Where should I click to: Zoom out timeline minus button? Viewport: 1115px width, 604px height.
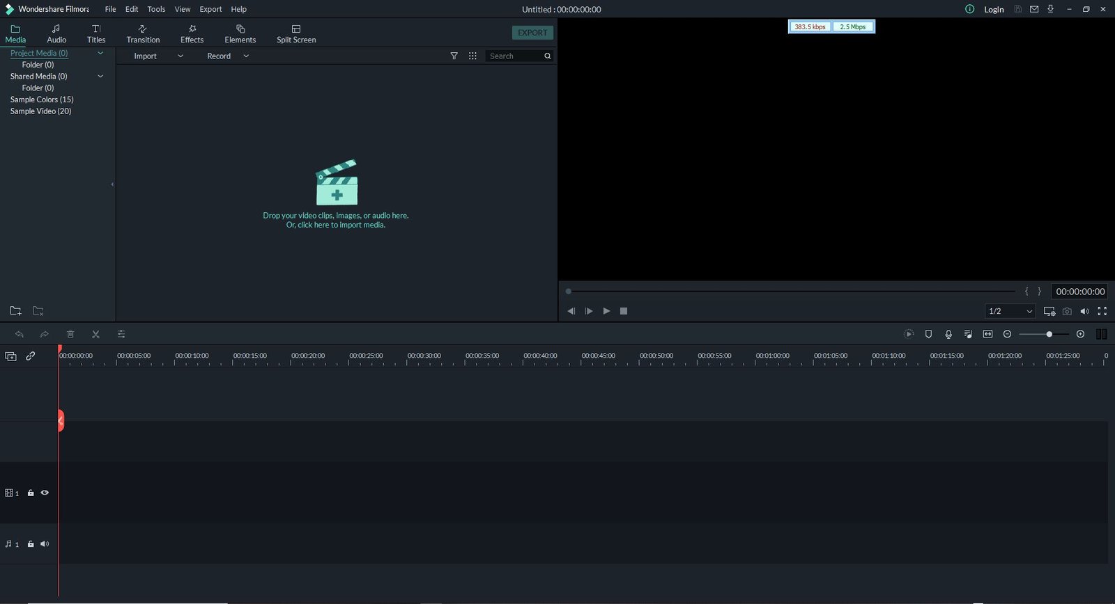pyautogui.click(x=1007, y=334)
